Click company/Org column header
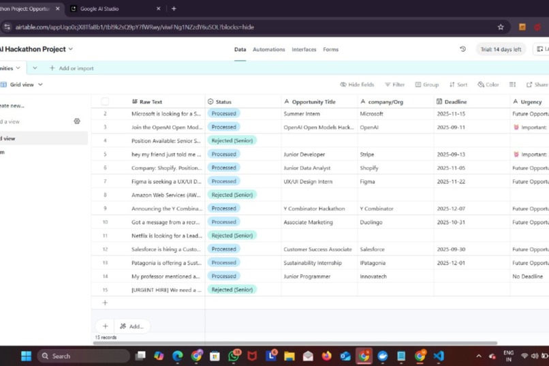This screenshot has height=366, width=549. [x=396, y=102]
